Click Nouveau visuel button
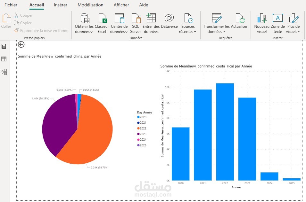 click(262, 19)
